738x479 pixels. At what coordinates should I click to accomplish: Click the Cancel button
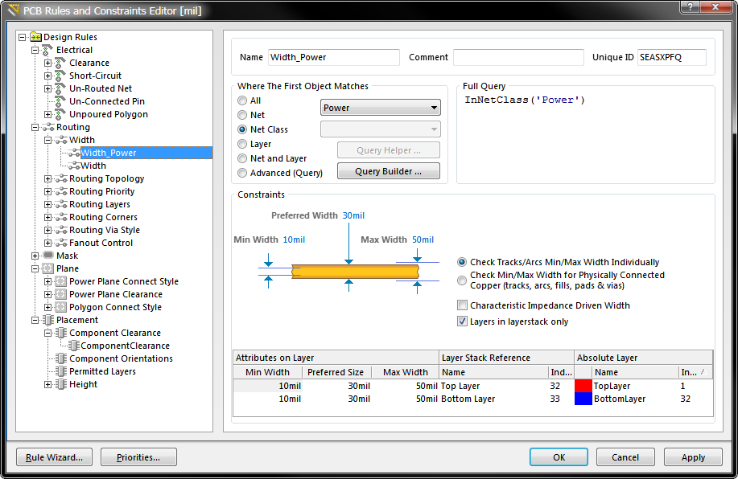coord(625,457)
